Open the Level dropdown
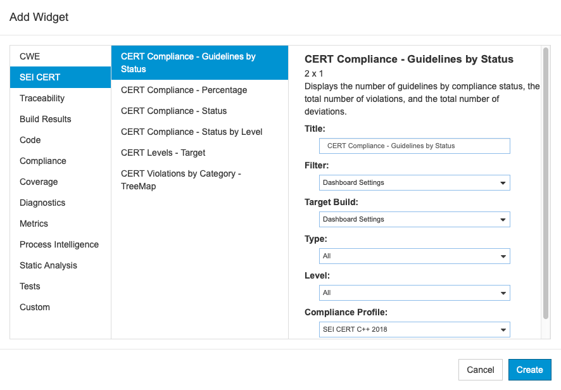 [x=414, y=292]
